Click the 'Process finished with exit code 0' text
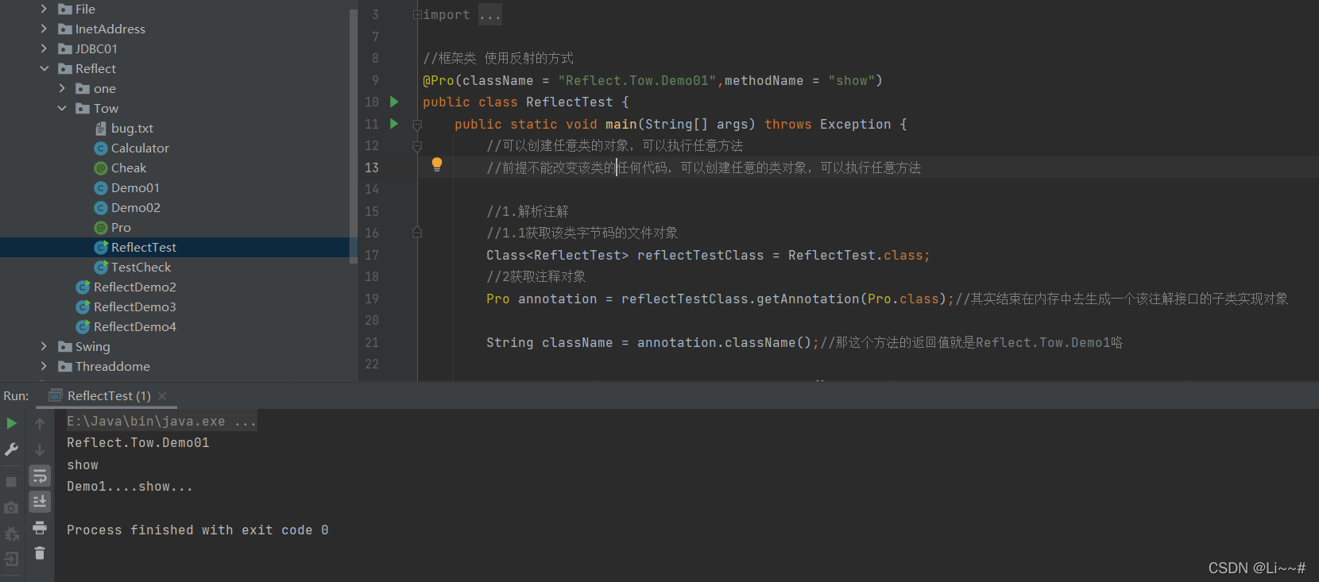Screen dimensions: 1319x582 click(197, 530)
